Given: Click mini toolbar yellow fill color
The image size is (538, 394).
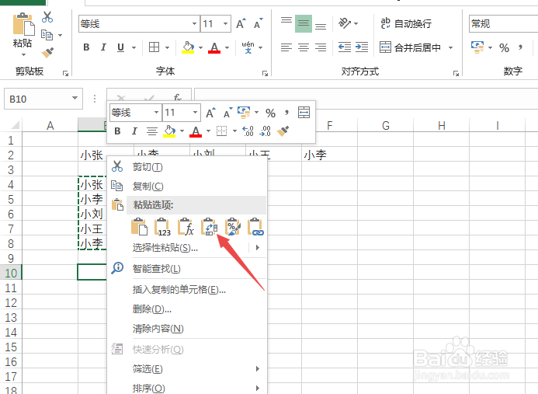Looking at the screenshot, I should 169,131.
